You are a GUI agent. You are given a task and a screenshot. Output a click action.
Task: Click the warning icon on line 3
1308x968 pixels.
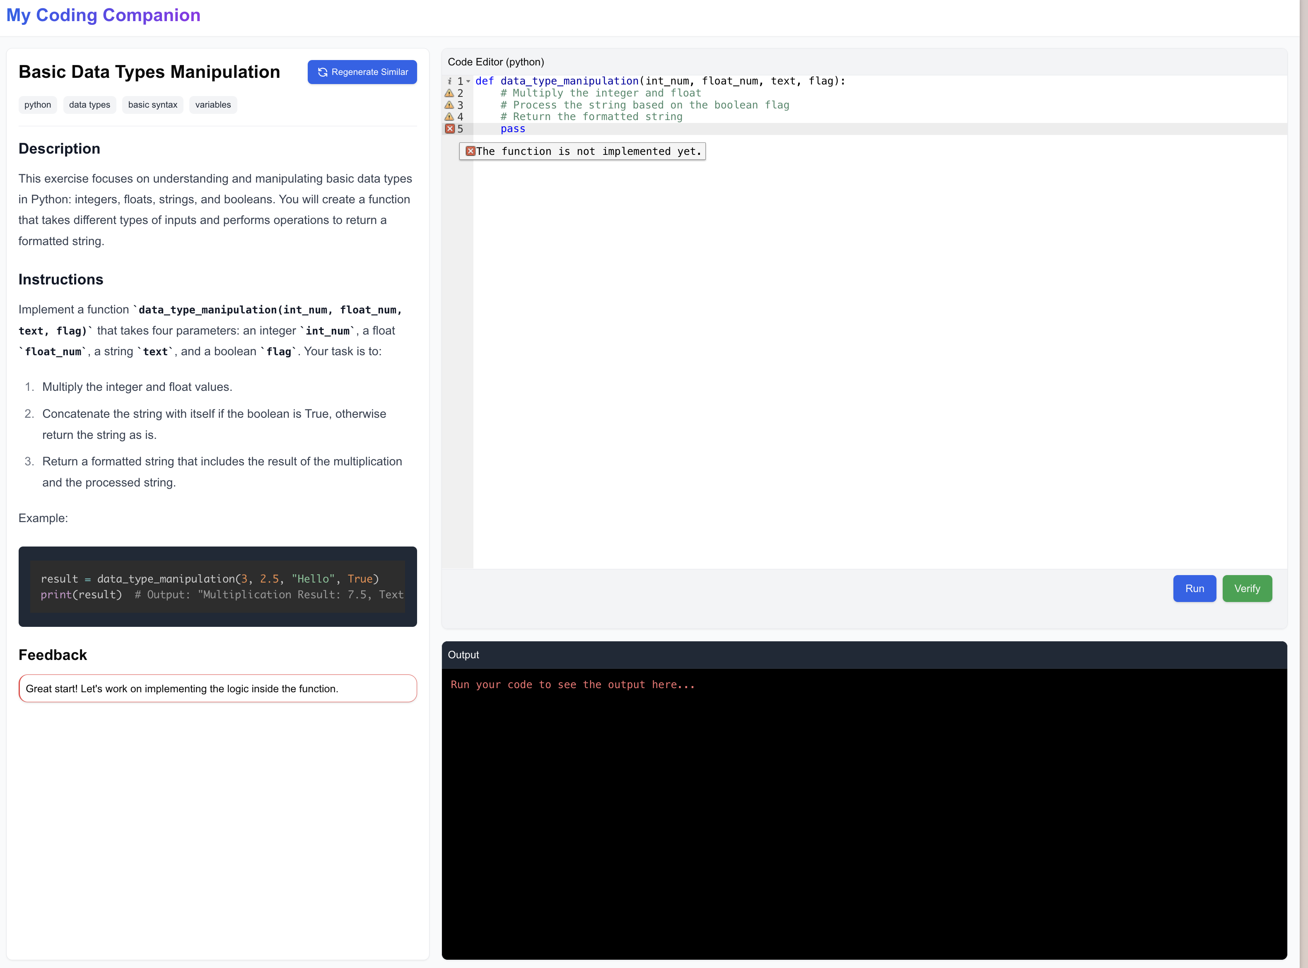point(449,105)
